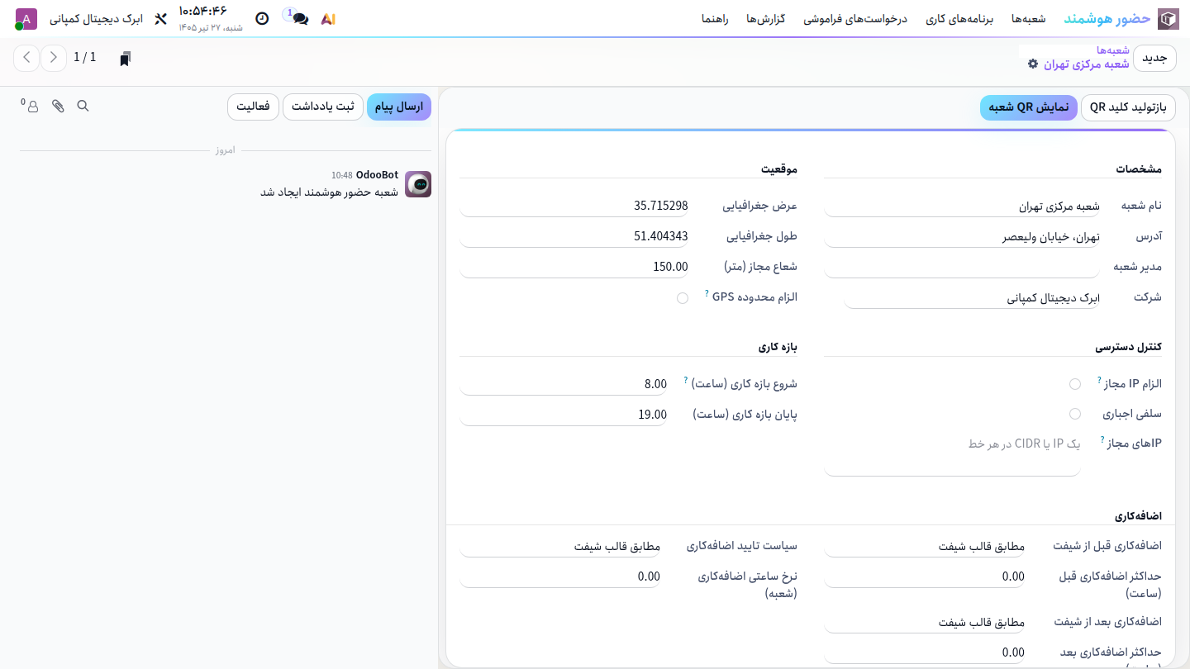1190x669 pixels.
Task: Open the gear actions menu by branch title
Action: 1033,64
